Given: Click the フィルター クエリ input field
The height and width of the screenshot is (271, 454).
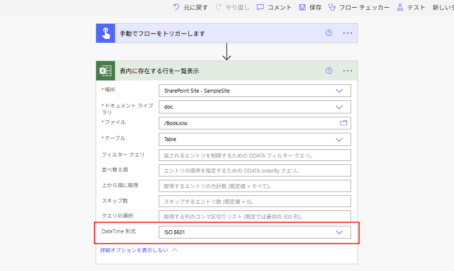Looking at the screenshot, I should (254, 155).
